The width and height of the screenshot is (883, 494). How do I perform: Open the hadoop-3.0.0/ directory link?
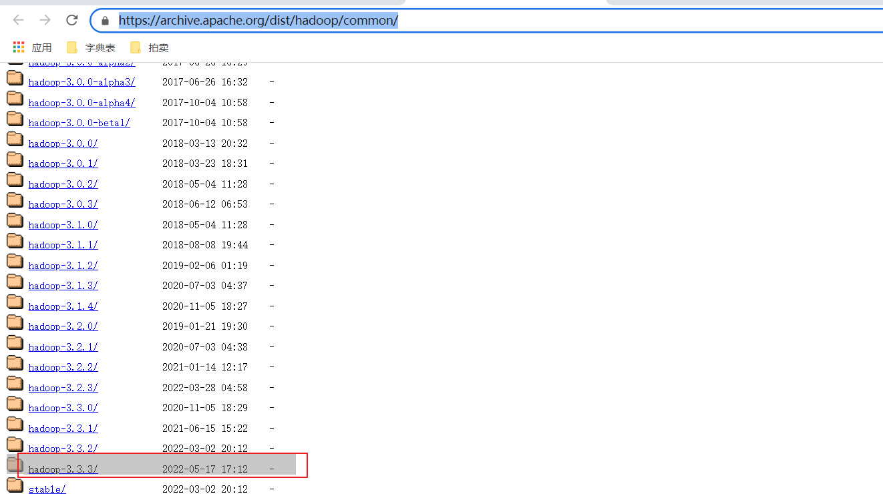(x=63, y=144)
